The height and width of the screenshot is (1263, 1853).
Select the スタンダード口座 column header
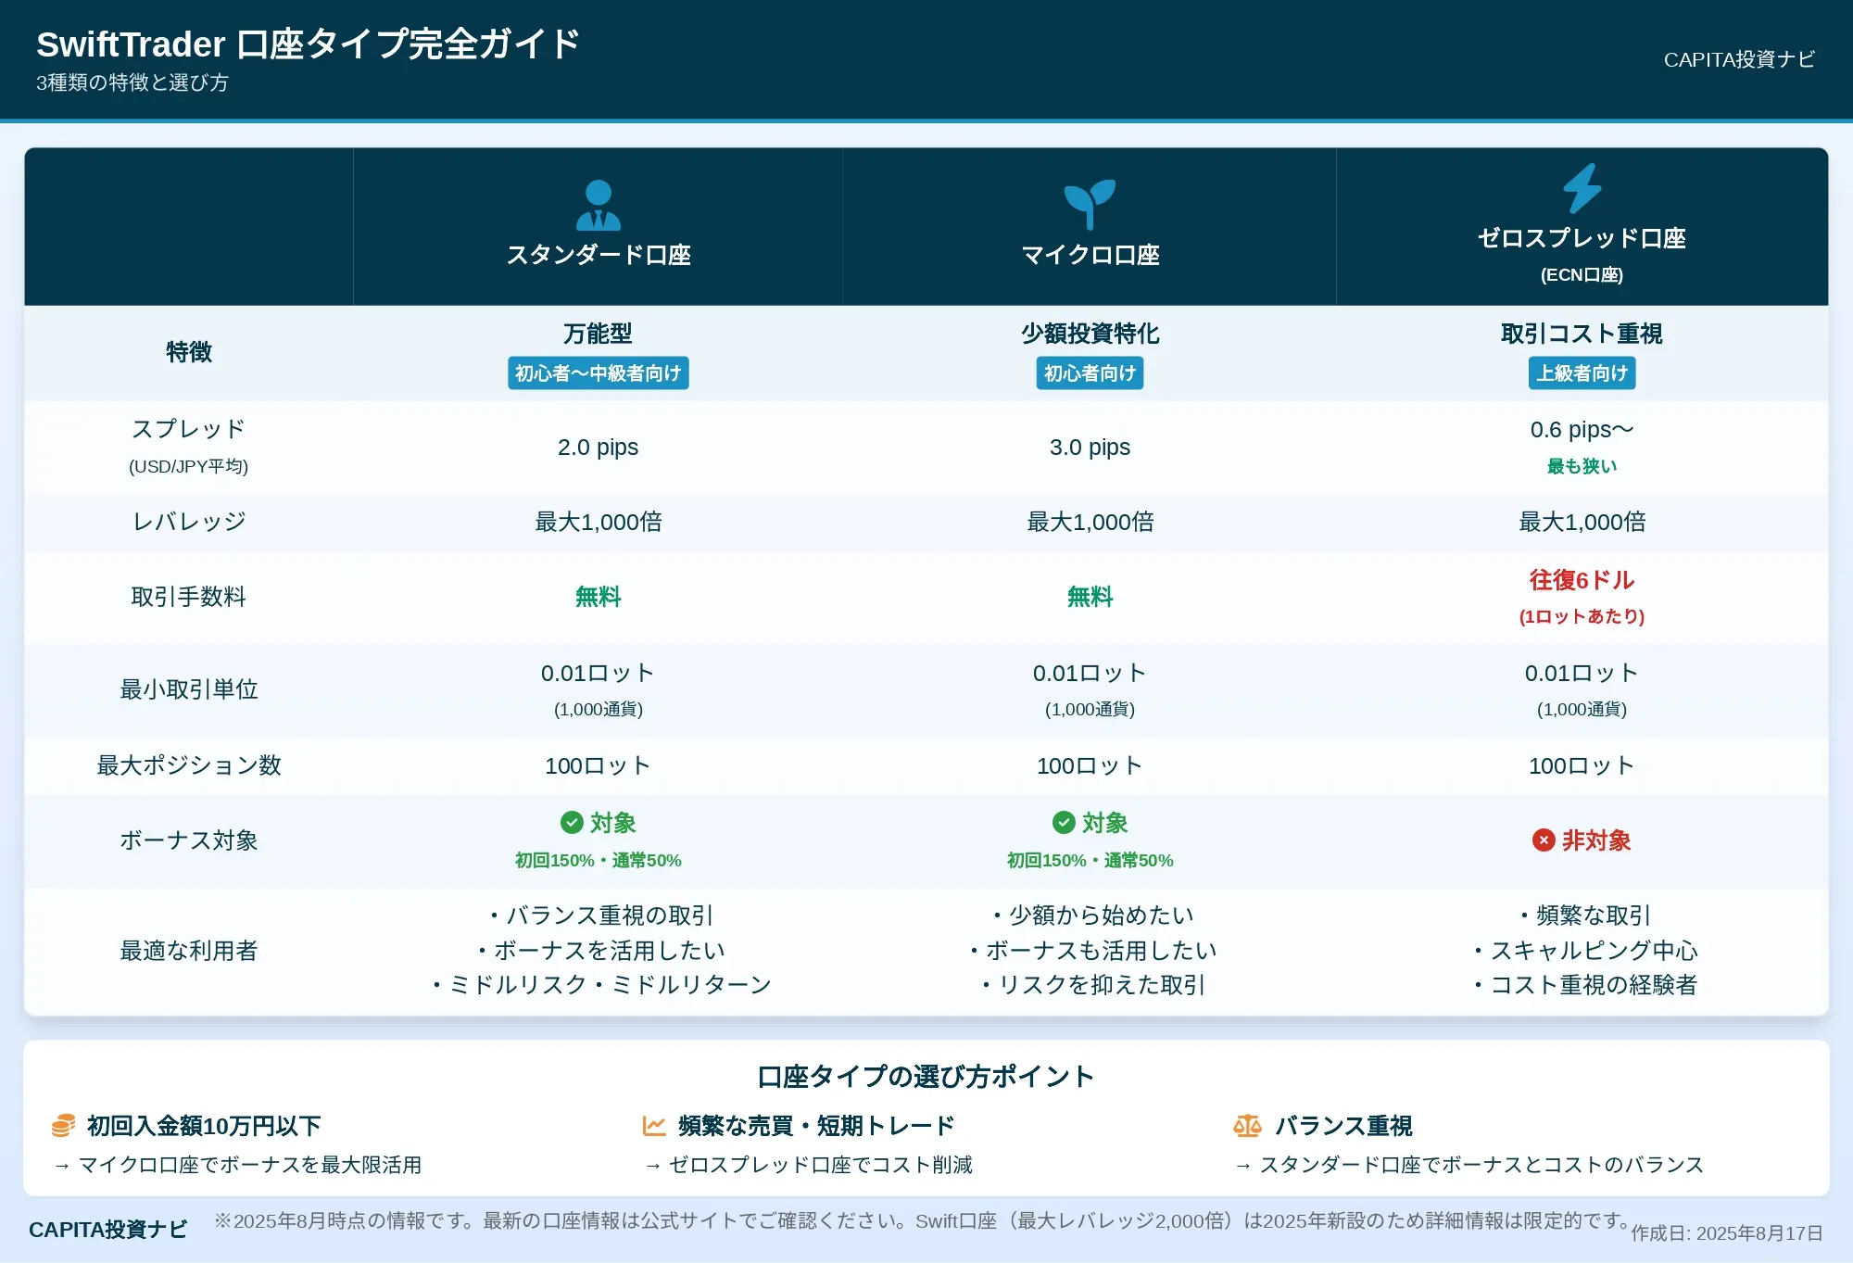click(x=599, y=227)
